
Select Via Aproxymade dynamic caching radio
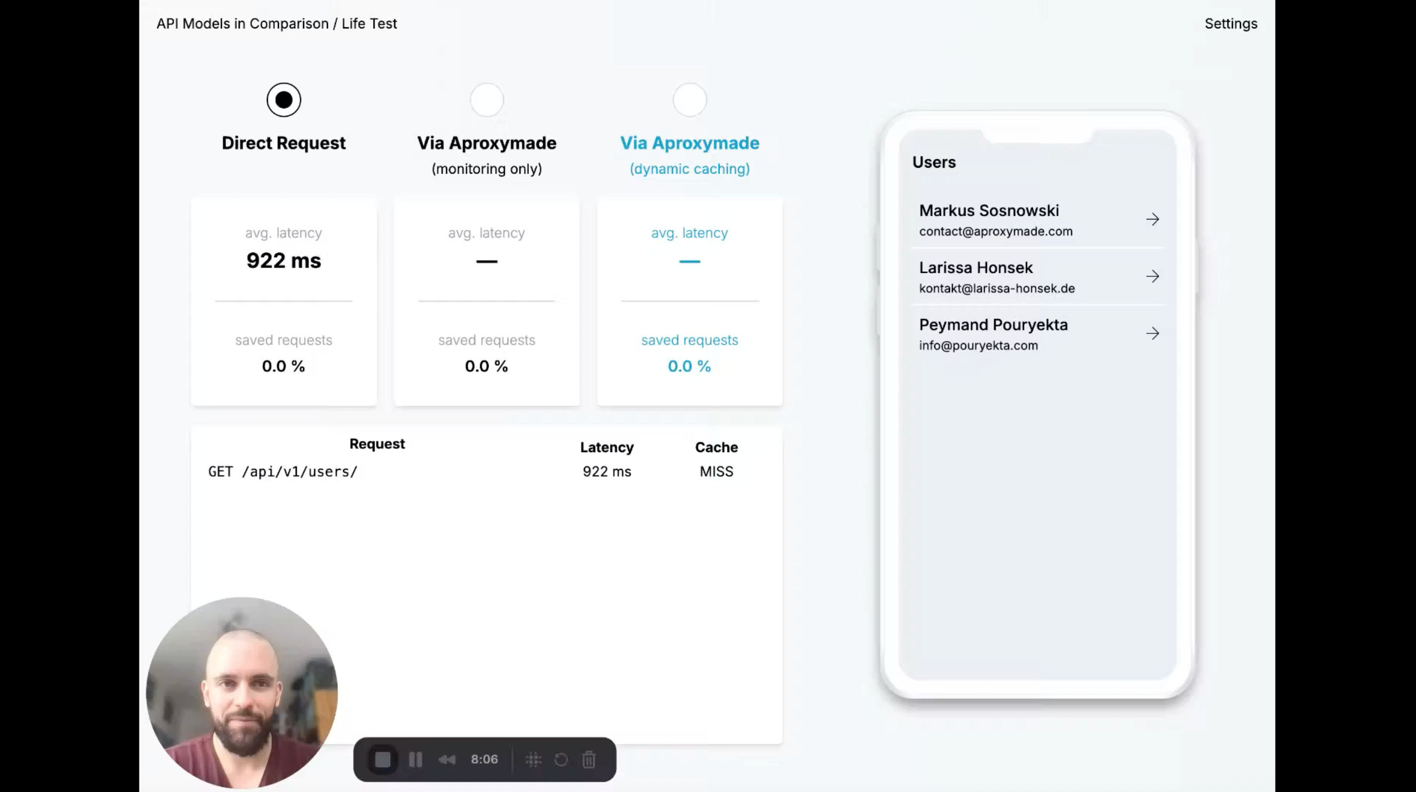[x=689, y=100]
